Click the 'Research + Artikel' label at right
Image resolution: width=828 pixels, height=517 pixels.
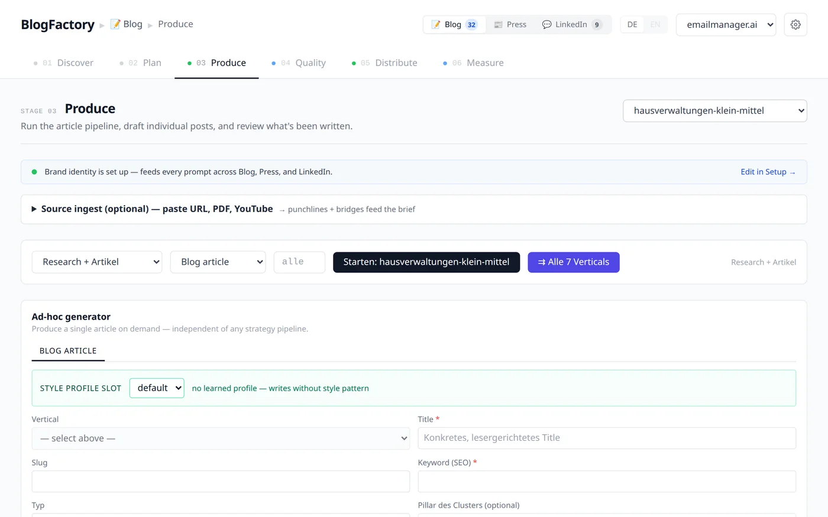764,262
